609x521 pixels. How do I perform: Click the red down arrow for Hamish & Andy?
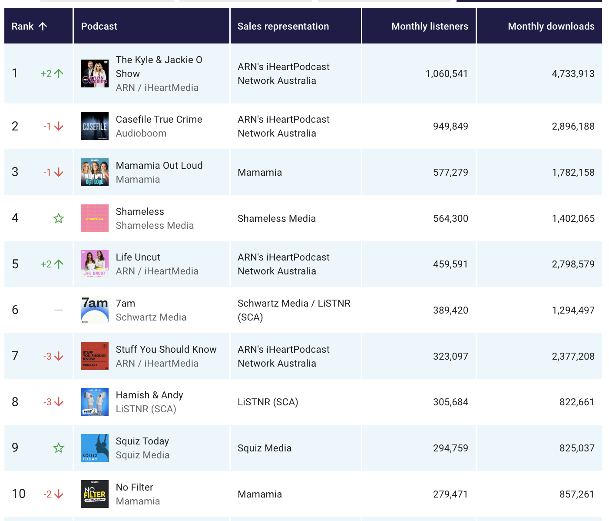click(x=59, y=402)
